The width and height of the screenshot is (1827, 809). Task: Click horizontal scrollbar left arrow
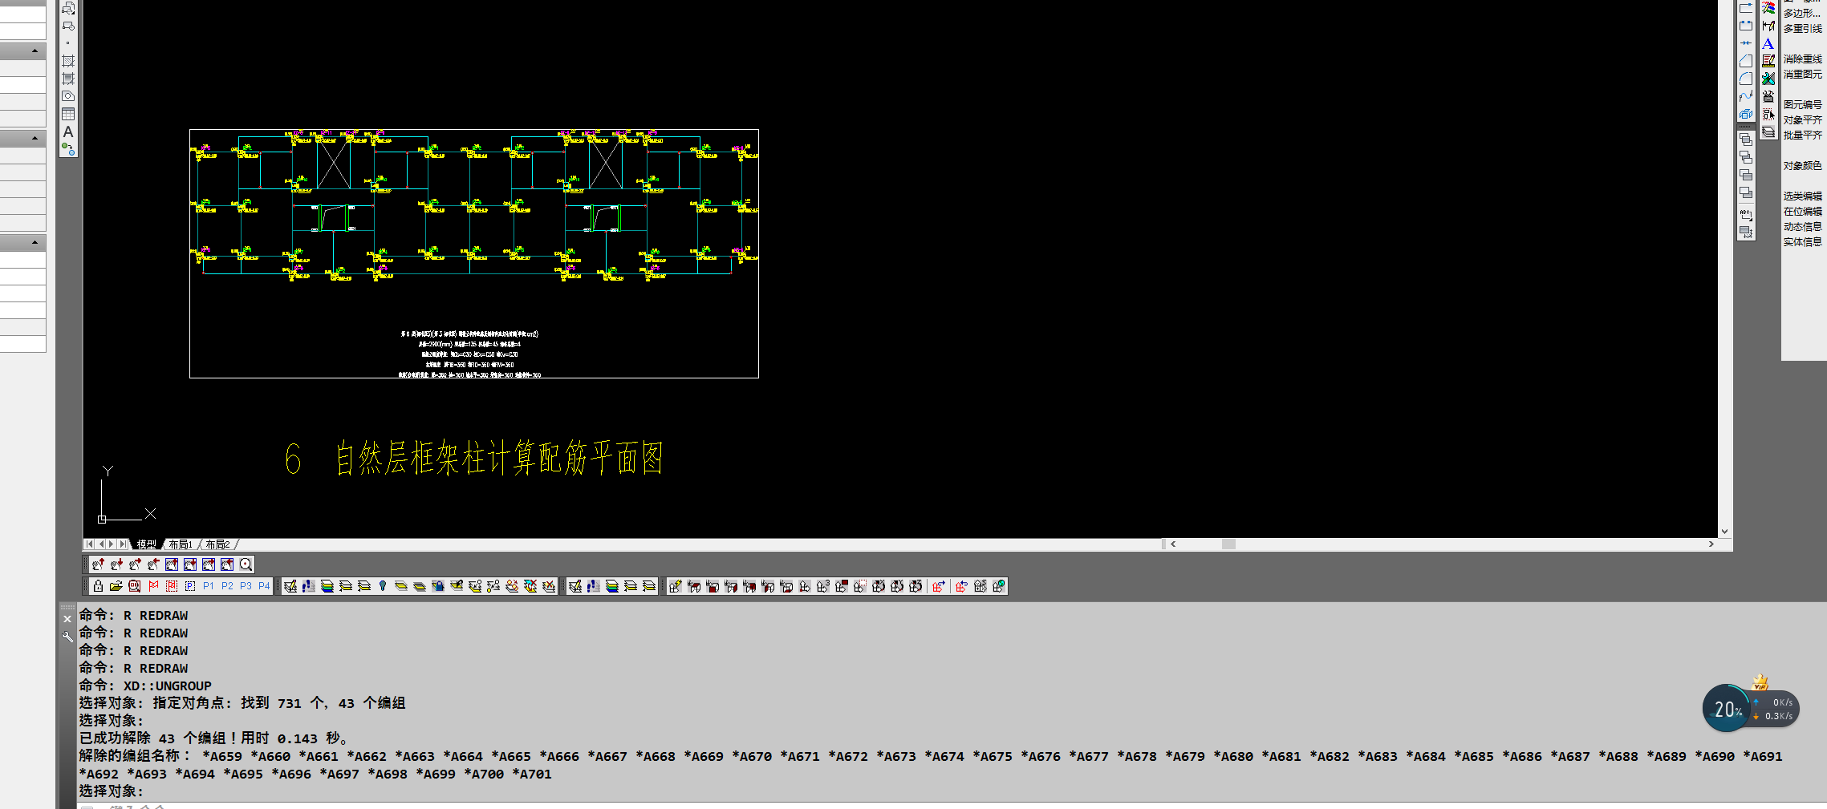pyautogui.click(x=1173, y=544)
